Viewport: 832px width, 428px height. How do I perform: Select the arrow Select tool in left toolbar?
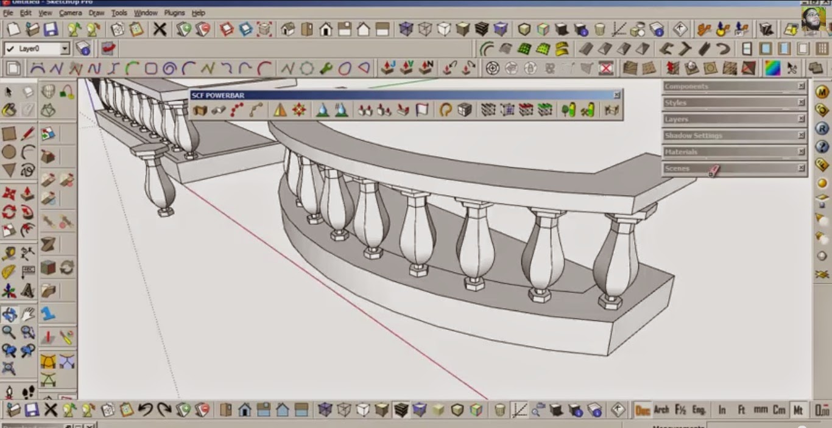pyautogui.click(x=9, y=92)
